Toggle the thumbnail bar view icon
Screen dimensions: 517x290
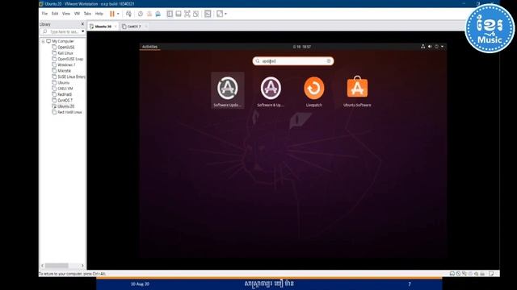(179, 14)
